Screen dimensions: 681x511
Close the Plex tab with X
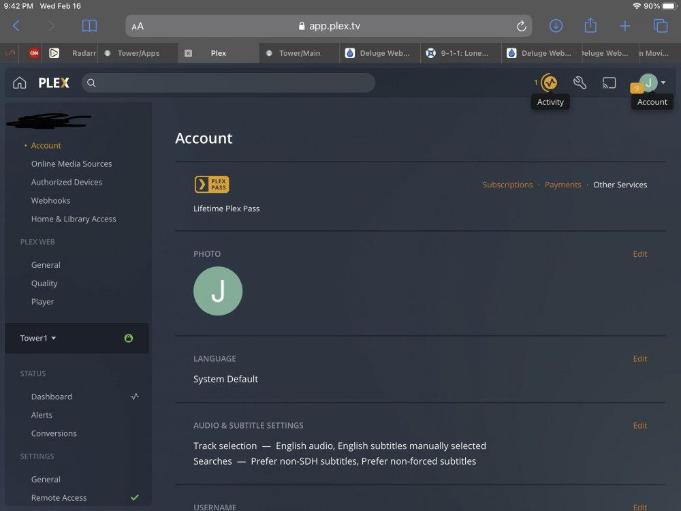188,53
